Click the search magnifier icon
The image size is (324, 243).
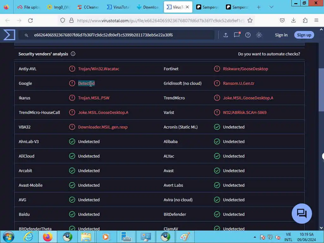coord(27,35)
